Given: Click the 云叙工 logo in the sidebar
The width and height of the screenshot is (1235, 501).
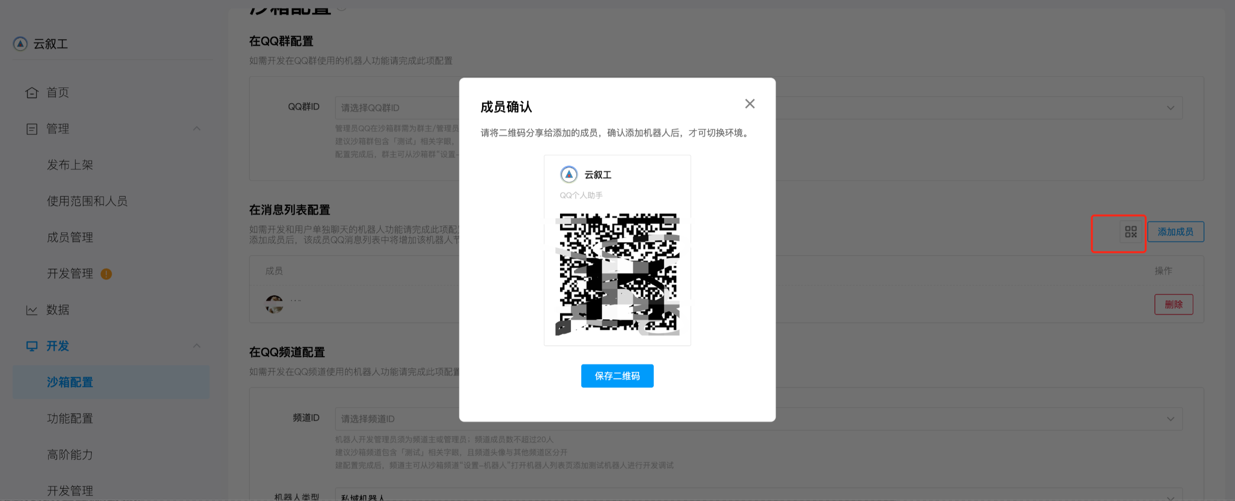Looking at the screenshot, I should [20, 44].
